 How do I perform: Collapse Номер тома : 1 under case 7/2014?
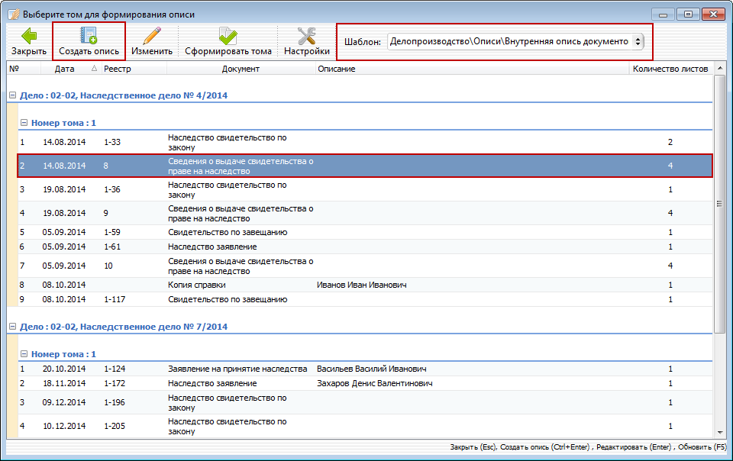coord(24,354)
